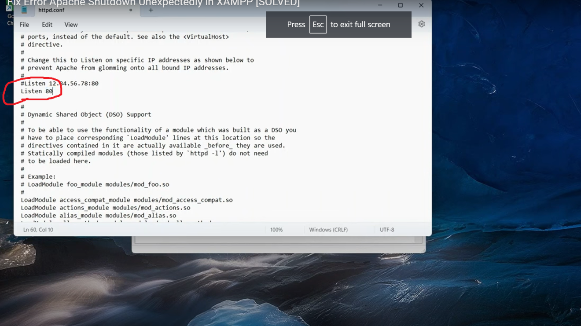The height and width of the screenshot is (326, 581).
Task: Click the Ln 60, Col 10 status indicator
Action: [x=38, y=230]
